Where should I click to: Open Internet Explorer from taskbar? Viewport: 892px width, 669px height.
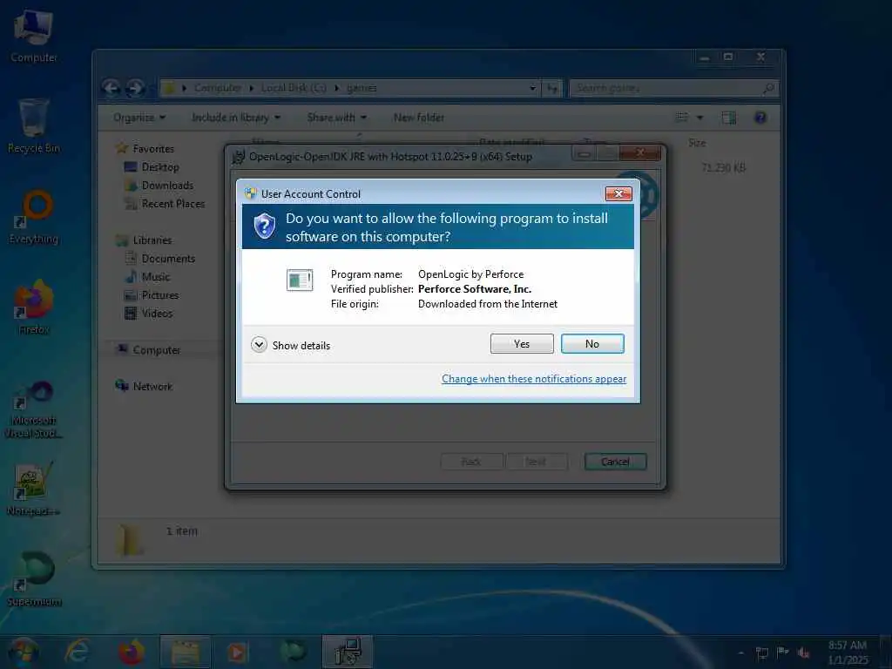[x=78, y=652]
